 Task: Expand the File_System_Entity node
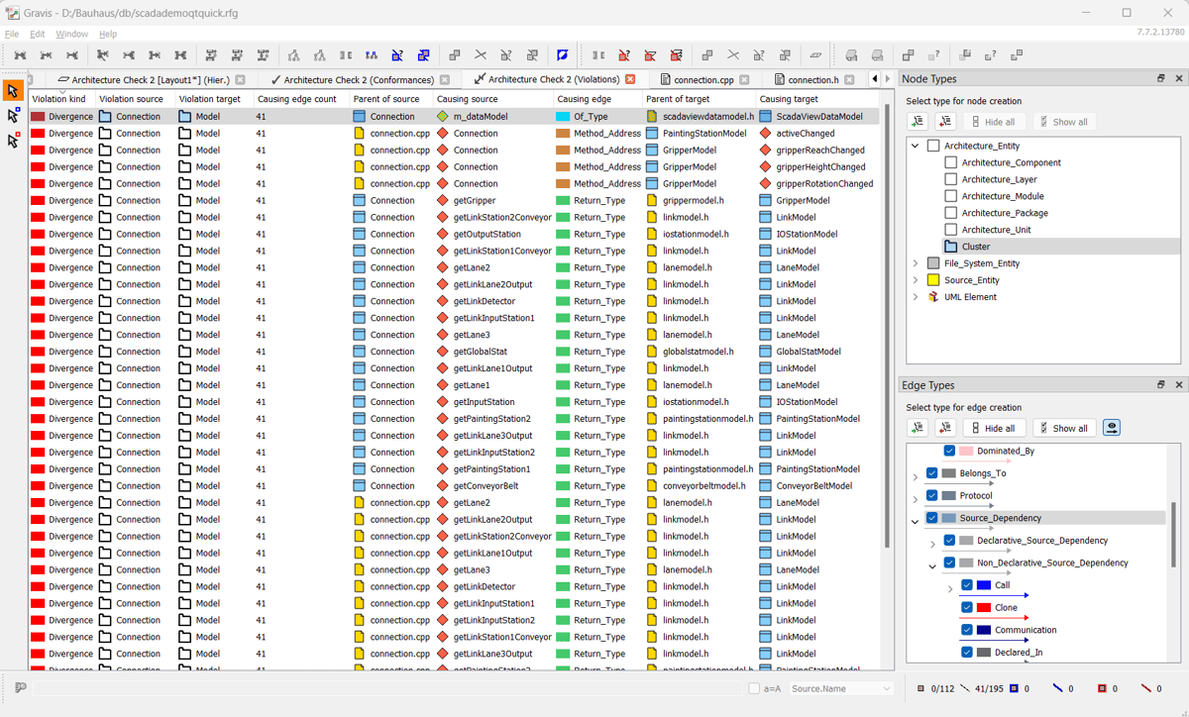pos(916,263)
